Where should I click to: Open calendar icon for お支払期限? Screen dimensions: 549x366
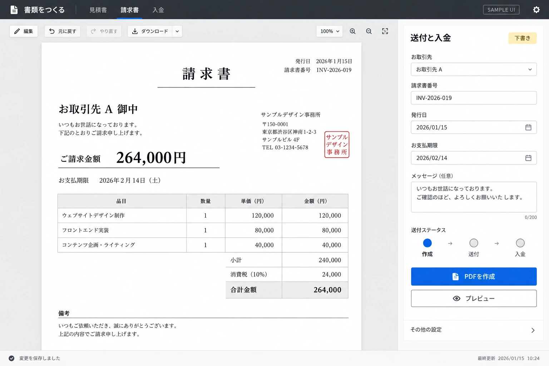[528, 158]
